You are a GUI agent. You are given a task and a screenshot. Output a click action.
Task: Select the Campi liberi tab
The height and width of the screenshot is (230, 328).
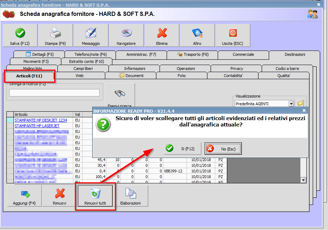(83, 69)
